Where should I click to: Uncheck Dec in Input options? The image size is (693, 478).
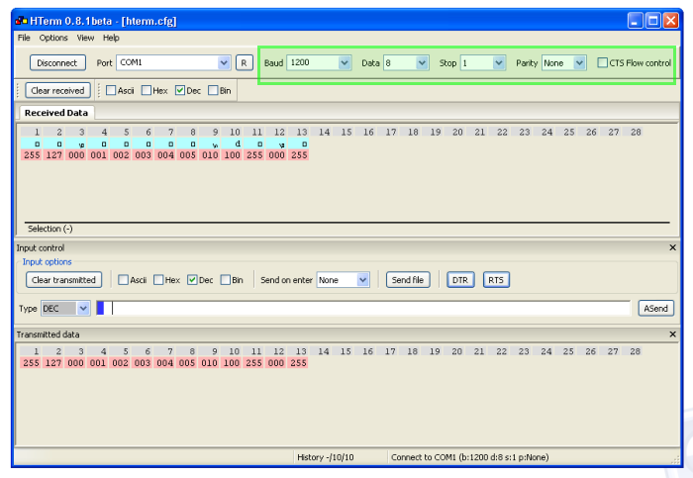pyautogui.click(x=193, y=280)
